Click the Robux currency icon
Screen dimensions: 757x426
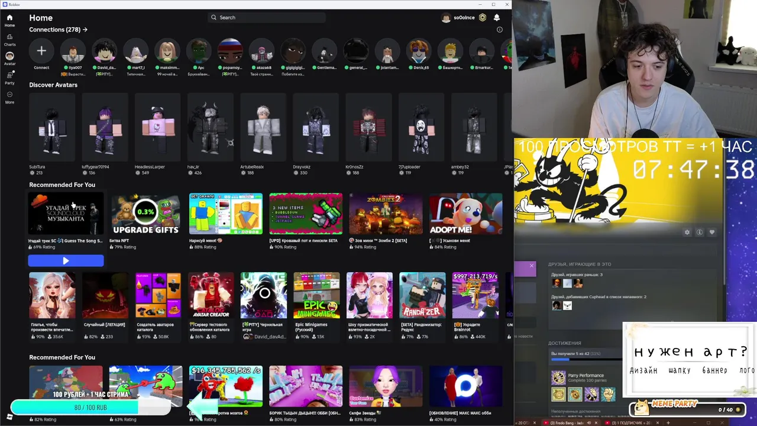(x=483, y=18)
